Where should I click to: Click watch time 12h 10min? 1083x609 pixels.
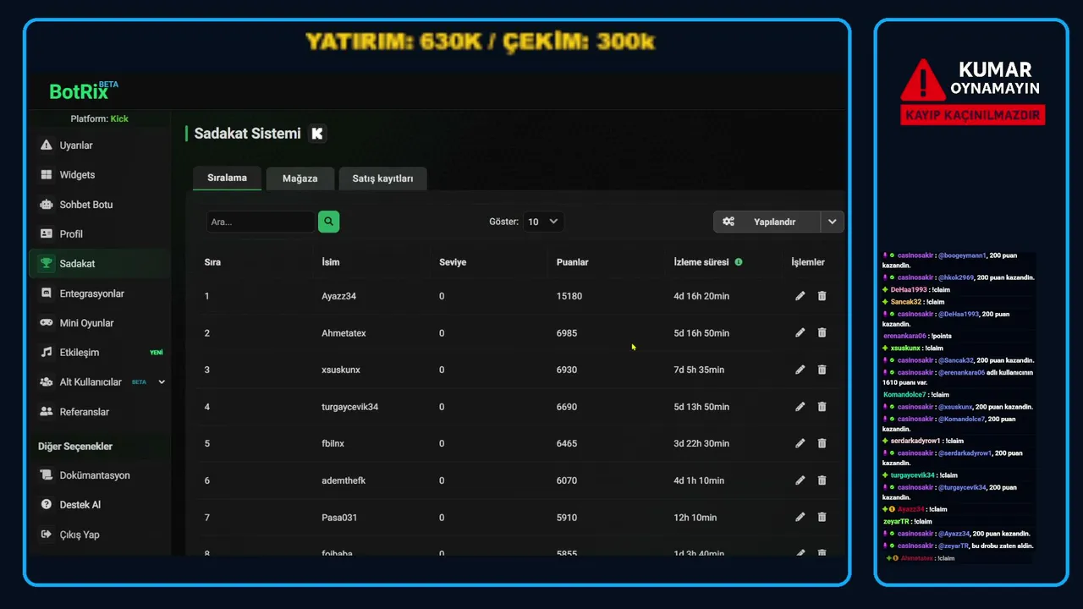tap(695, 517)
